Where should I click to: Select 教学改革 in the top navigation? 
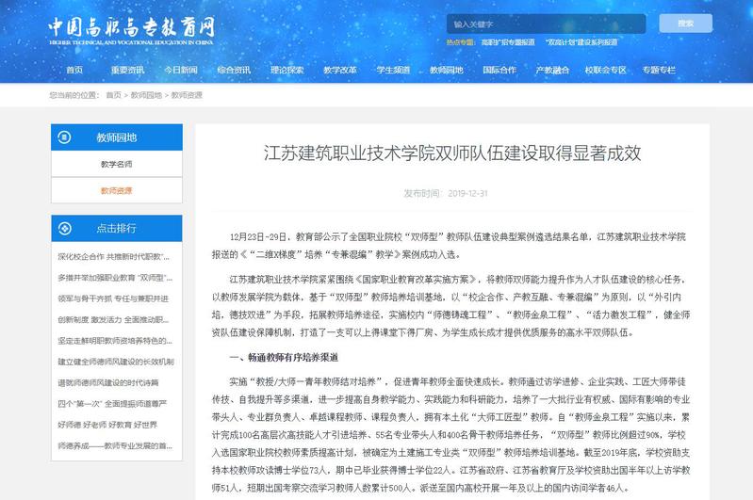point(339,70)
